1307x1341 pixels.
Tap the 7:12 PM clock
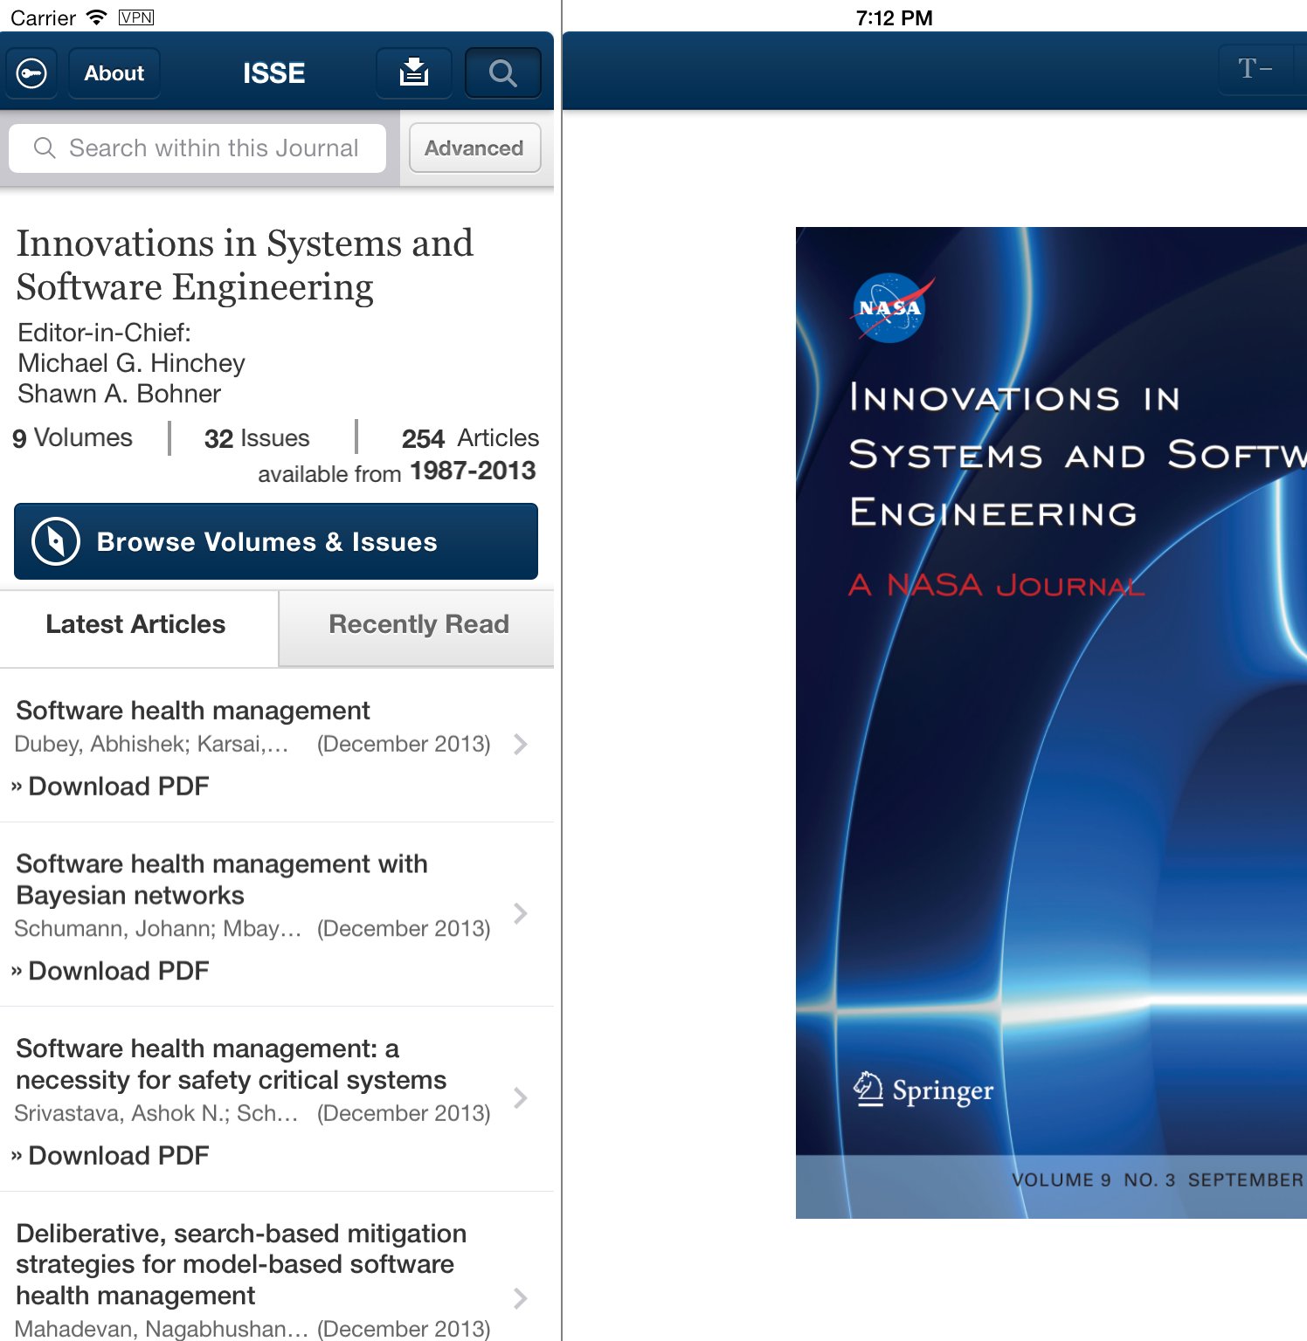click(x=894, y=17)
